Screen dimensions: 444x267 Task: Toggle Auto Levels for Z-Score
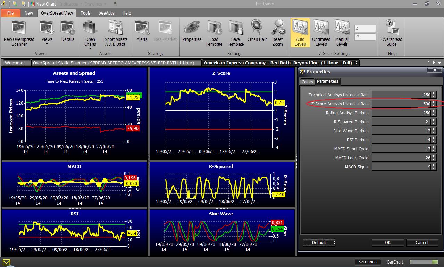[x=300, y=33]
